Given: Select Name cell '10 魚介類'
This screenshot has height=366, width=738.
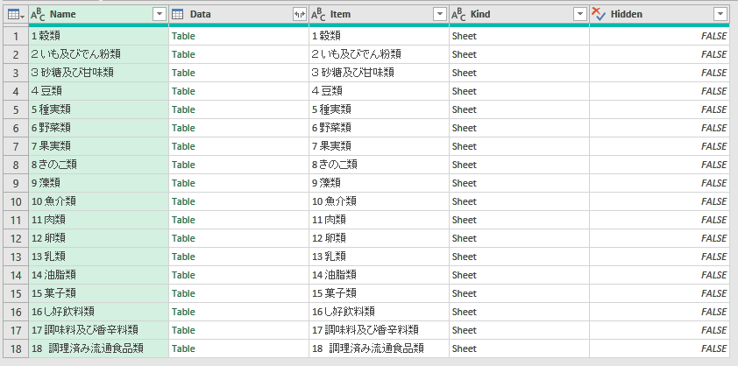Looking at the screenshot, I should pos(99,201).
